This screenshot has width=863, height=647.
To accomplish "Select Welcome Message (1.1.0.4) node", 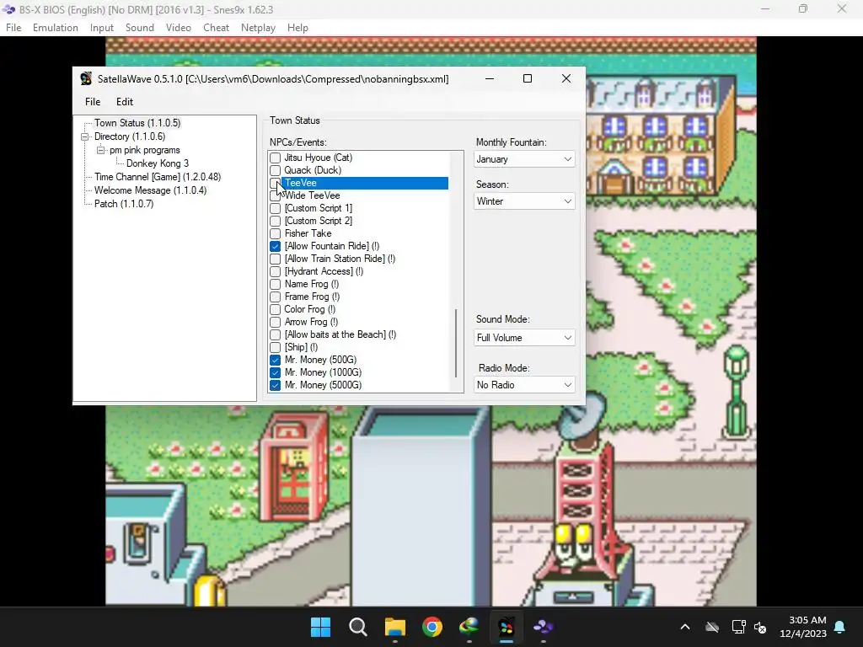I will tap(150, 190).
